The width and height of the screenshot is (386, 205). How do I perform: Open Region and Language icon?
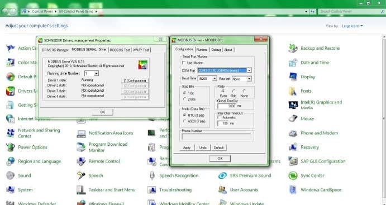pos(11,161)
